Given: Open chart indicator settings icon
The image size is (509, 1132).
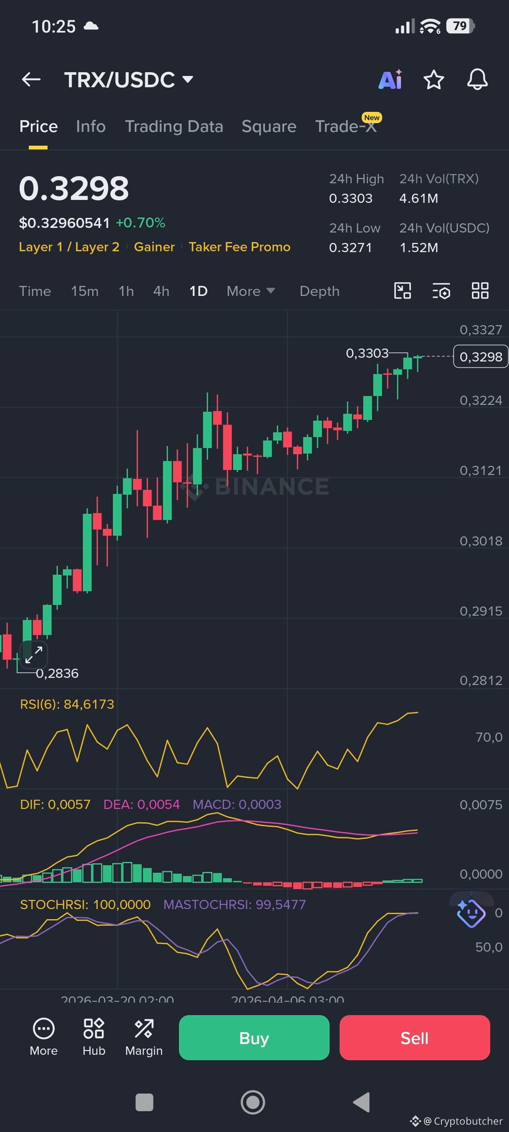Looking at the screenshot, I should click(x=441, y=291).
